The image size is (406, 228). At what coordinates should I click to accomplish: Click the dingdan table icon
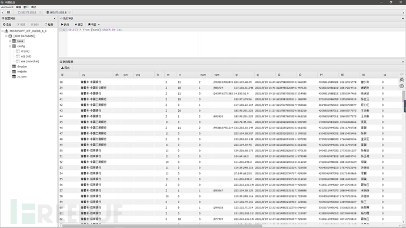point(14,66)
